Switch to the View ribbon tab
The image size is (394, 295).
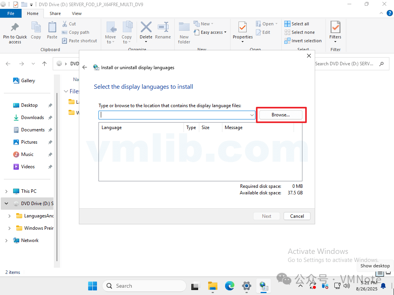click(x=77, y=13)
